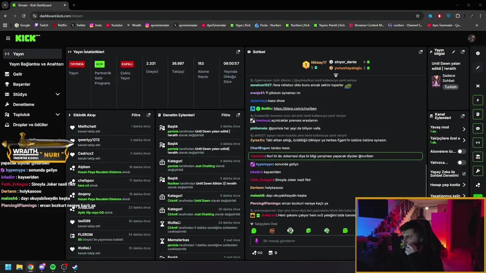The height and width of the screenshot is (273, 486).
Task: Click the AÇIK partner program badge
Action: pos(99,64)
